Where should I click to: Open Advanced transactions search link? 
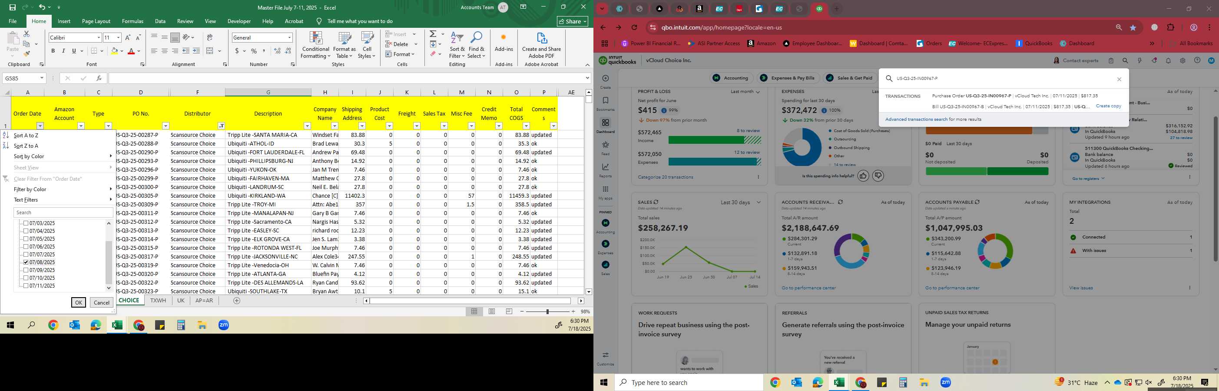pyautogui.click(x=916, y=120)
